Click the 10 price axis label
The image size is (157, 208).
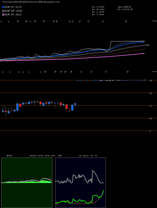(150, 118)
